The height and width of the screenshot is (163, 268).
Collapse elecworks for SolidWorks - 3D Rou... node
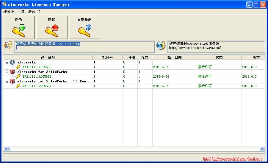[x=7, y=81]
